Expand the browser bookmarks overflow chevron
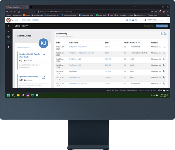Screen dimensions: 175x150 168,15
